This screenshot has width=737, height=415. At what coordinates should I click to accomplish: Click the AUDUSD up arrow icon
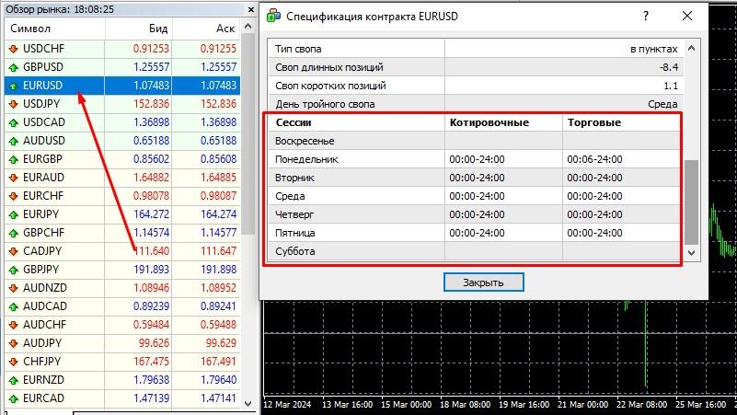click(x=13, y=141)
